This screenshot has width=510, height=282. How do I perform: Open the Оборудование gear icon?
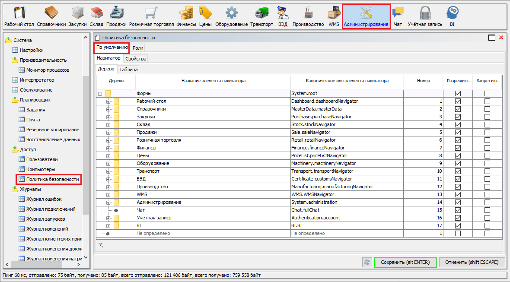pos(231,13)
